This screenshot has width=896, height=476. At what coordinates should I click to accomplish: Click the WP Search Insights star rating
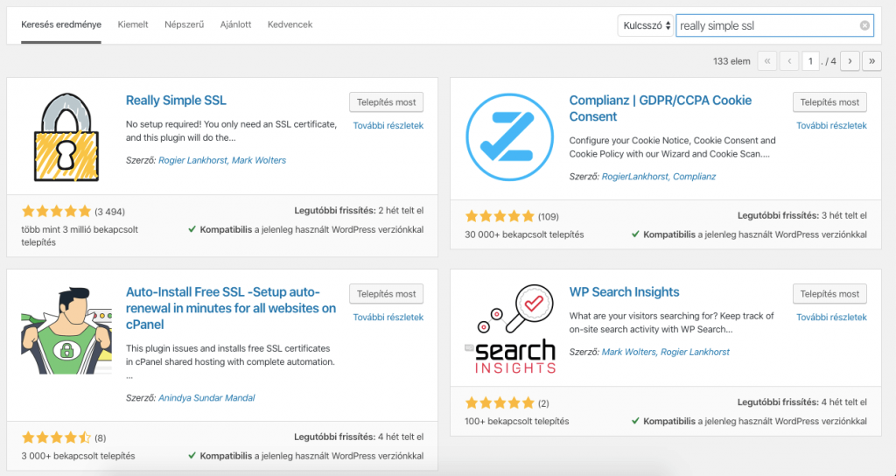click(x=500, y=402)
